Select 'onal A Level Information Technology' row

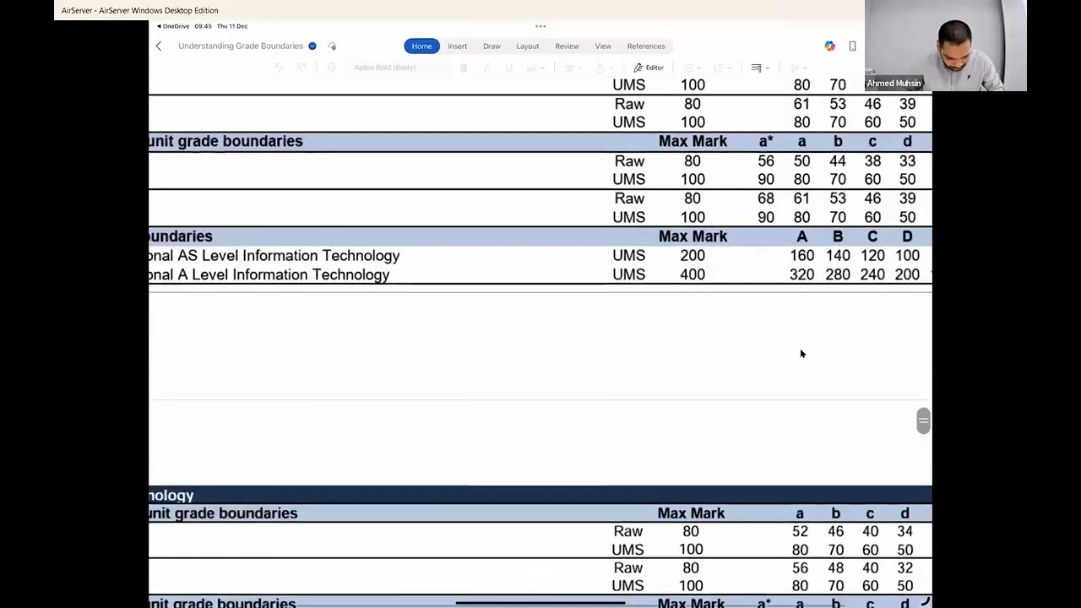tap(540, 274)
